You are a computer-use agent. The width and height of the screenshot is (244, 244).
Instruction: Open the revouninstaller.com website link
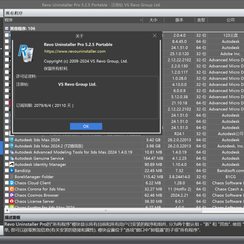(75, 51)
